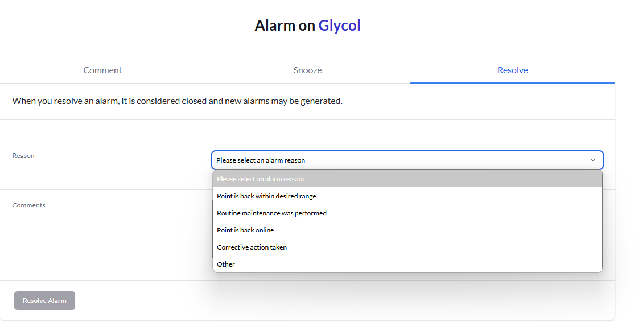Image resolution: width=638 pixels, height=328 pixels.
Task: Click the Resolve Alarm button
Action: click(x=45, y=300)
